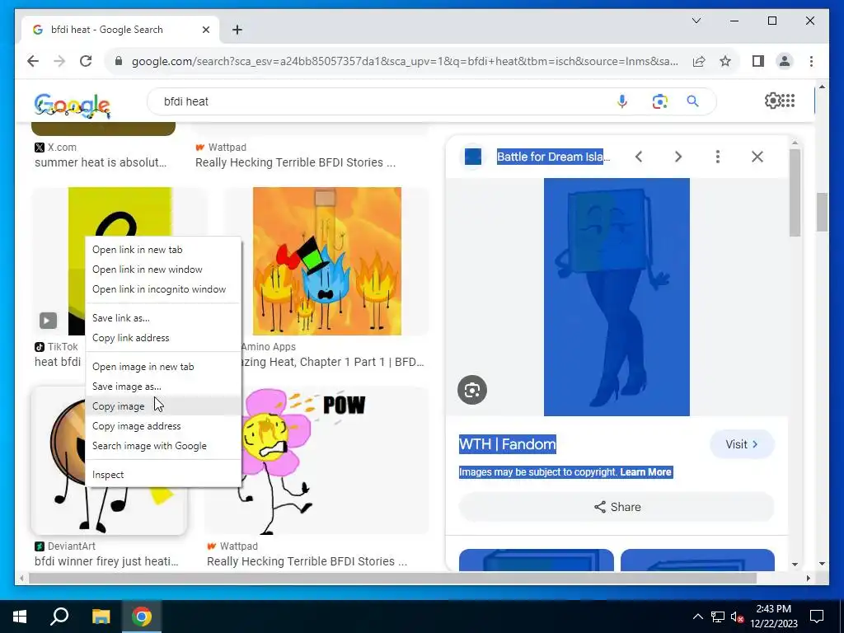Open Battle for Dream Island source link
Image resolution: width=844 pixels, height=633 pixels.
point(553,157)
